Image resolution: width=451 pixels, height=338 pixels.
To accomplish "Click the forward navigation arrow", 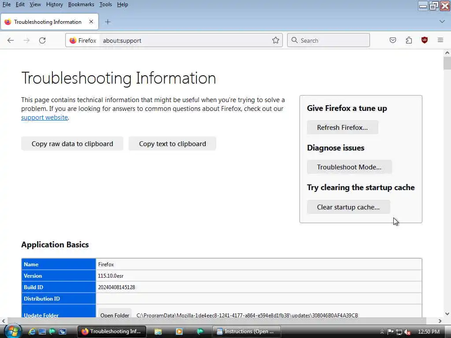I will click(x=26, y=40).
